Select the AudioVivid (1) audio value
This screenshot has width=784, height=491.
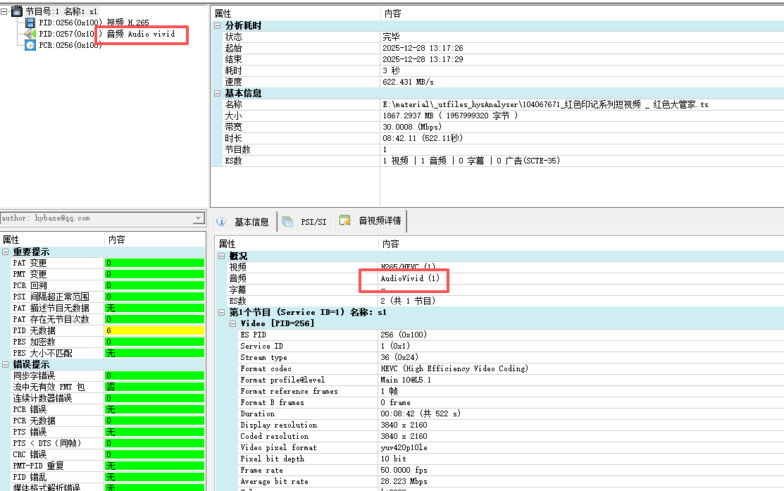click(410, 278)
